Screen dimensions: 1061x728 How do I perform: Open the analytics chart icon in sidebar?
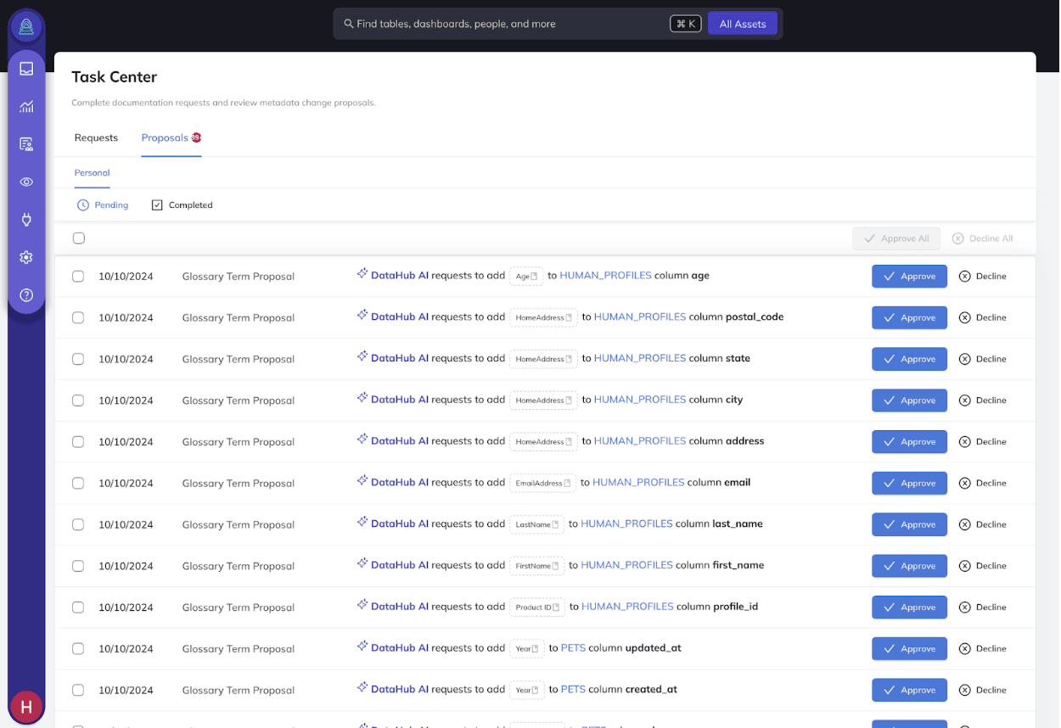pos(26,107)
